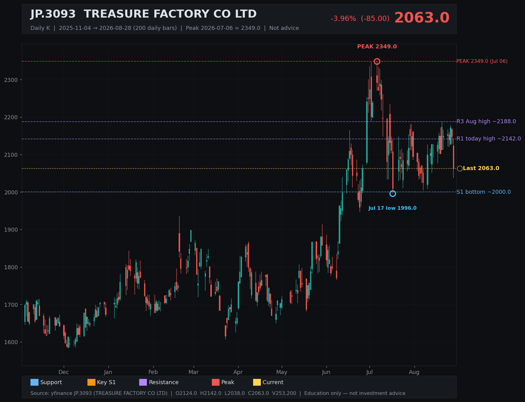The height and width of the screenshot is (402, 525).
Task: Click the 'JP.3093 TREASURE FACTORY CO LTD' title
Action: click(x=143, y=14)
